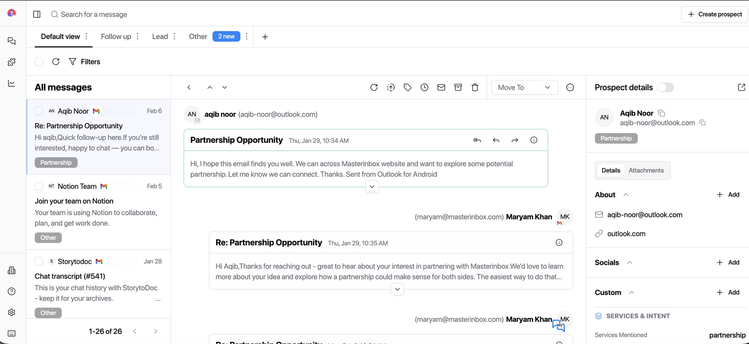Snooze the email using clock icon
The width and height of the screenshot is (749, 344).
click(424, 87)
